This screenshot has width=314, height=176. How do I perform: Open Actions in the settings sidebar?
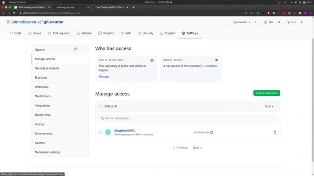(x=60, y=124)
